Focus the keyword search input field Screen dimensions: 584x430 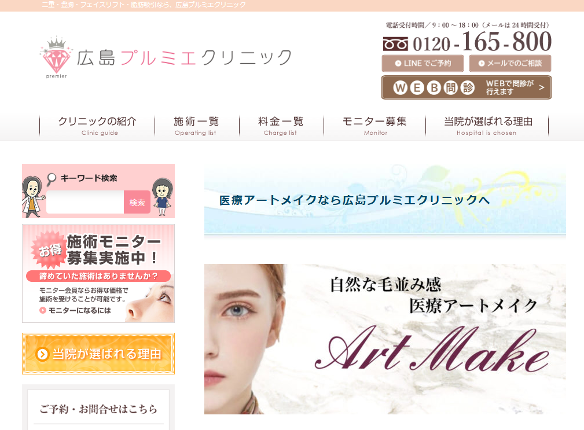pos(85,202)
